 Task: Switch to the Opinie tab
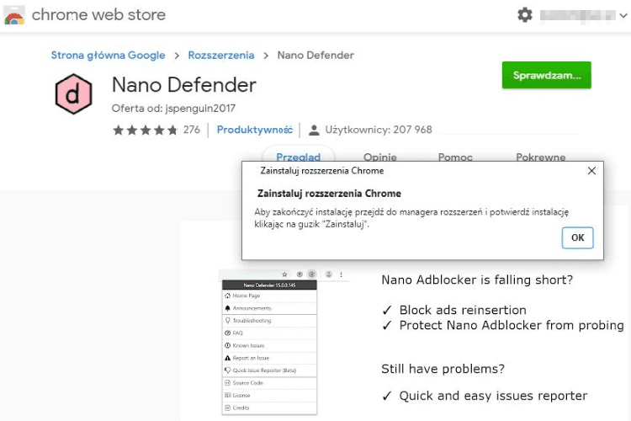[380, 157]
